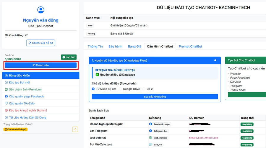Click Hoạt động status for test botchat
Viewport: 266px width, 148px height.
(247, 138)
